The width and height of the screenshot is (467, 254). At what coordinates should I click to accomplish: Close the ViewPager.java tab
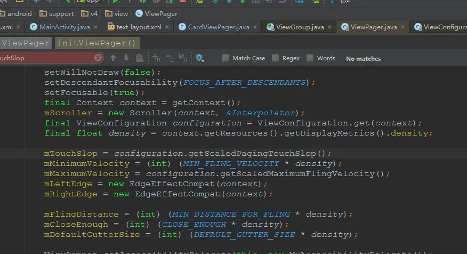pos(402,27)
